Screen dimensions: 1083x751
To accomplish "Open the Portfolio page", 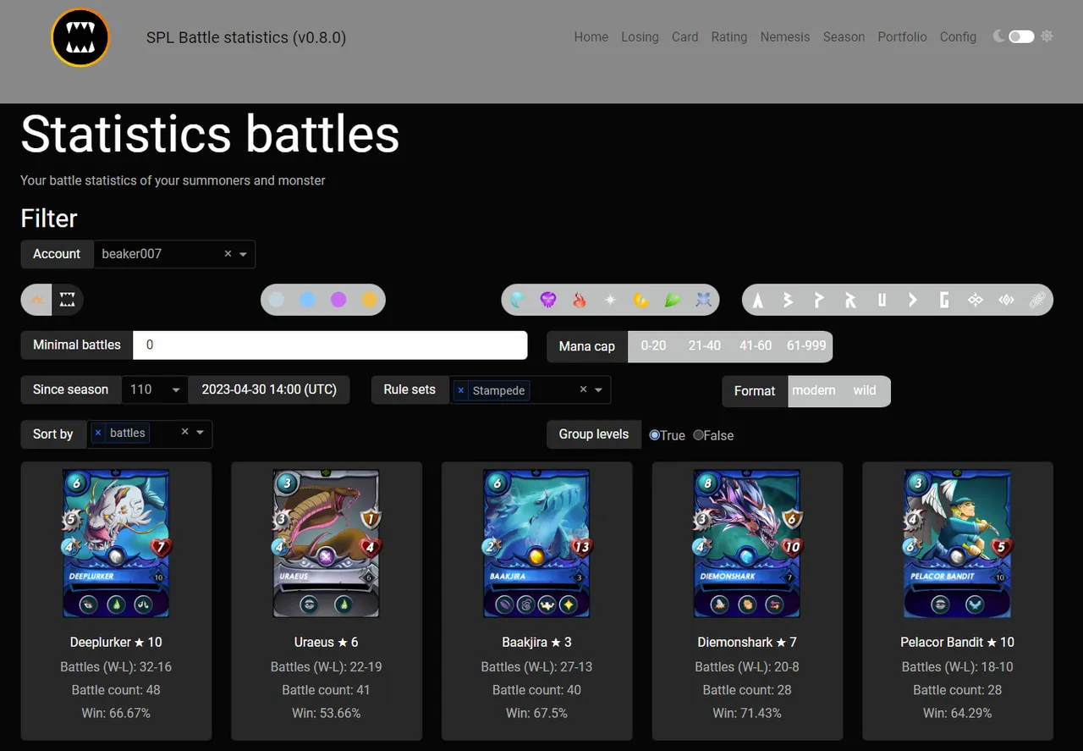I will tap(902, 36).
